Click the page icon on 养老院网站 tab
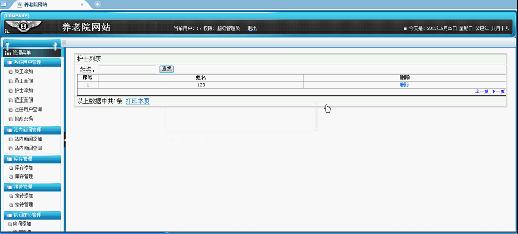 (19, 4)
